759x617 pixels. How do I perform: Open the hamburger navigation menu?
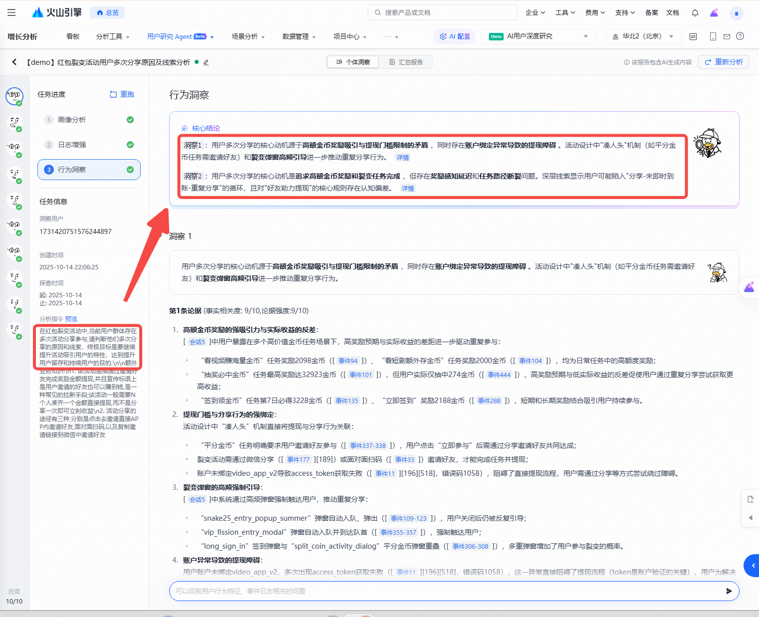(11, 12)
